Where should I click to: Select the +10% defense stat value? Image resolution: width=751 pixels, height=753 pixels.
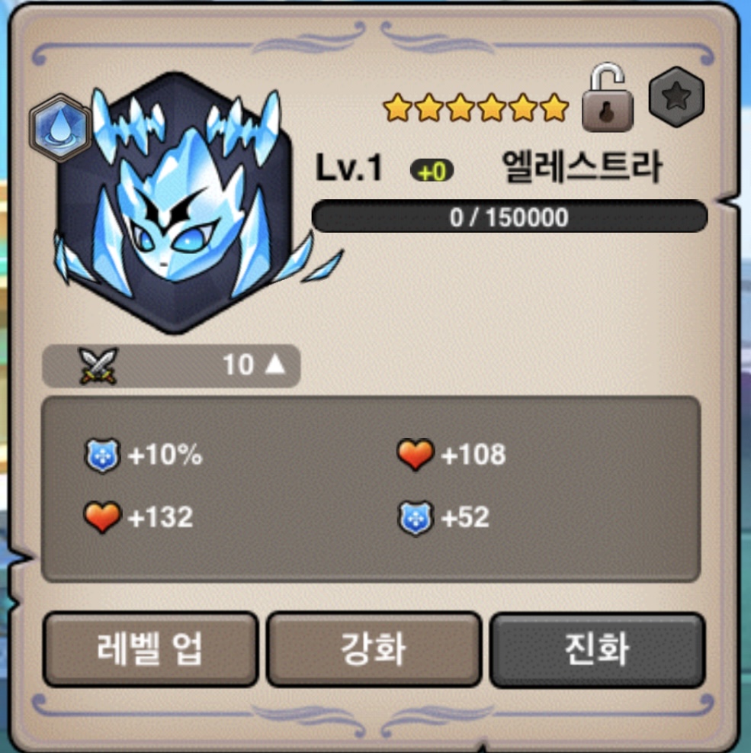pos(165,455)
